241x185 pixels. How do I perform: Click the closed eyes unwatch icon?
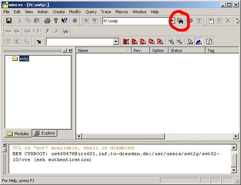click(36, 31)
